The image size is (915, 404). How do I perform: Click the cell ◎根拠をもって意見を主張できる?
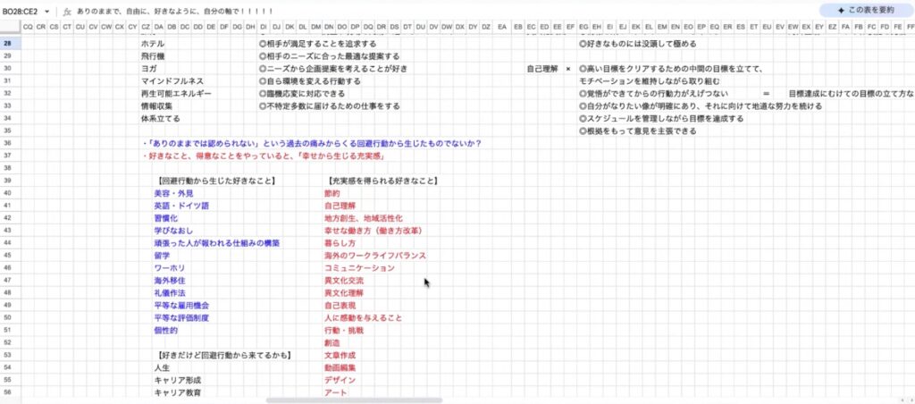(637, 131)
